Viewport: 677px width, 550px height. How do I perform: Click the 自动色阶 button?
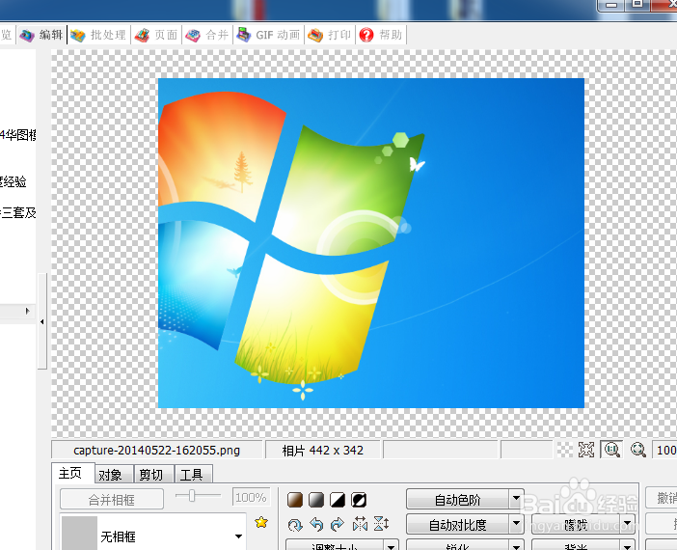[x=457, y=500]
